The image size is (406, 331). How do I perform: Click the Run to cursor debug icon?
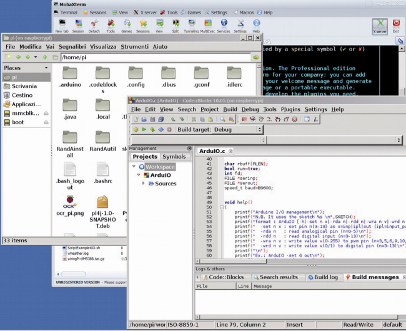[x=253, y=119]
